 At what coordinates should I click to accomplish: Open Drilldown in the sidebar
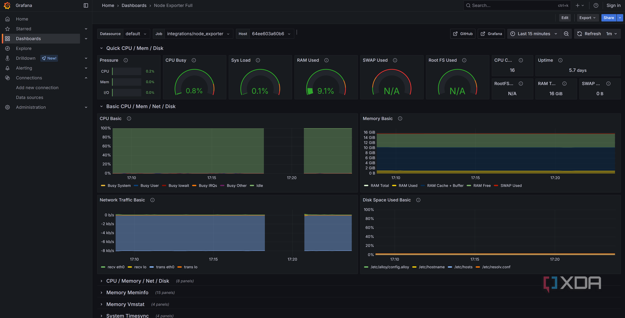(x=25, y=58)
